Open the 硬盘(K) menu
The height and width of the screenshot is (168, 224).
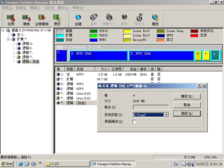point(35,8)
